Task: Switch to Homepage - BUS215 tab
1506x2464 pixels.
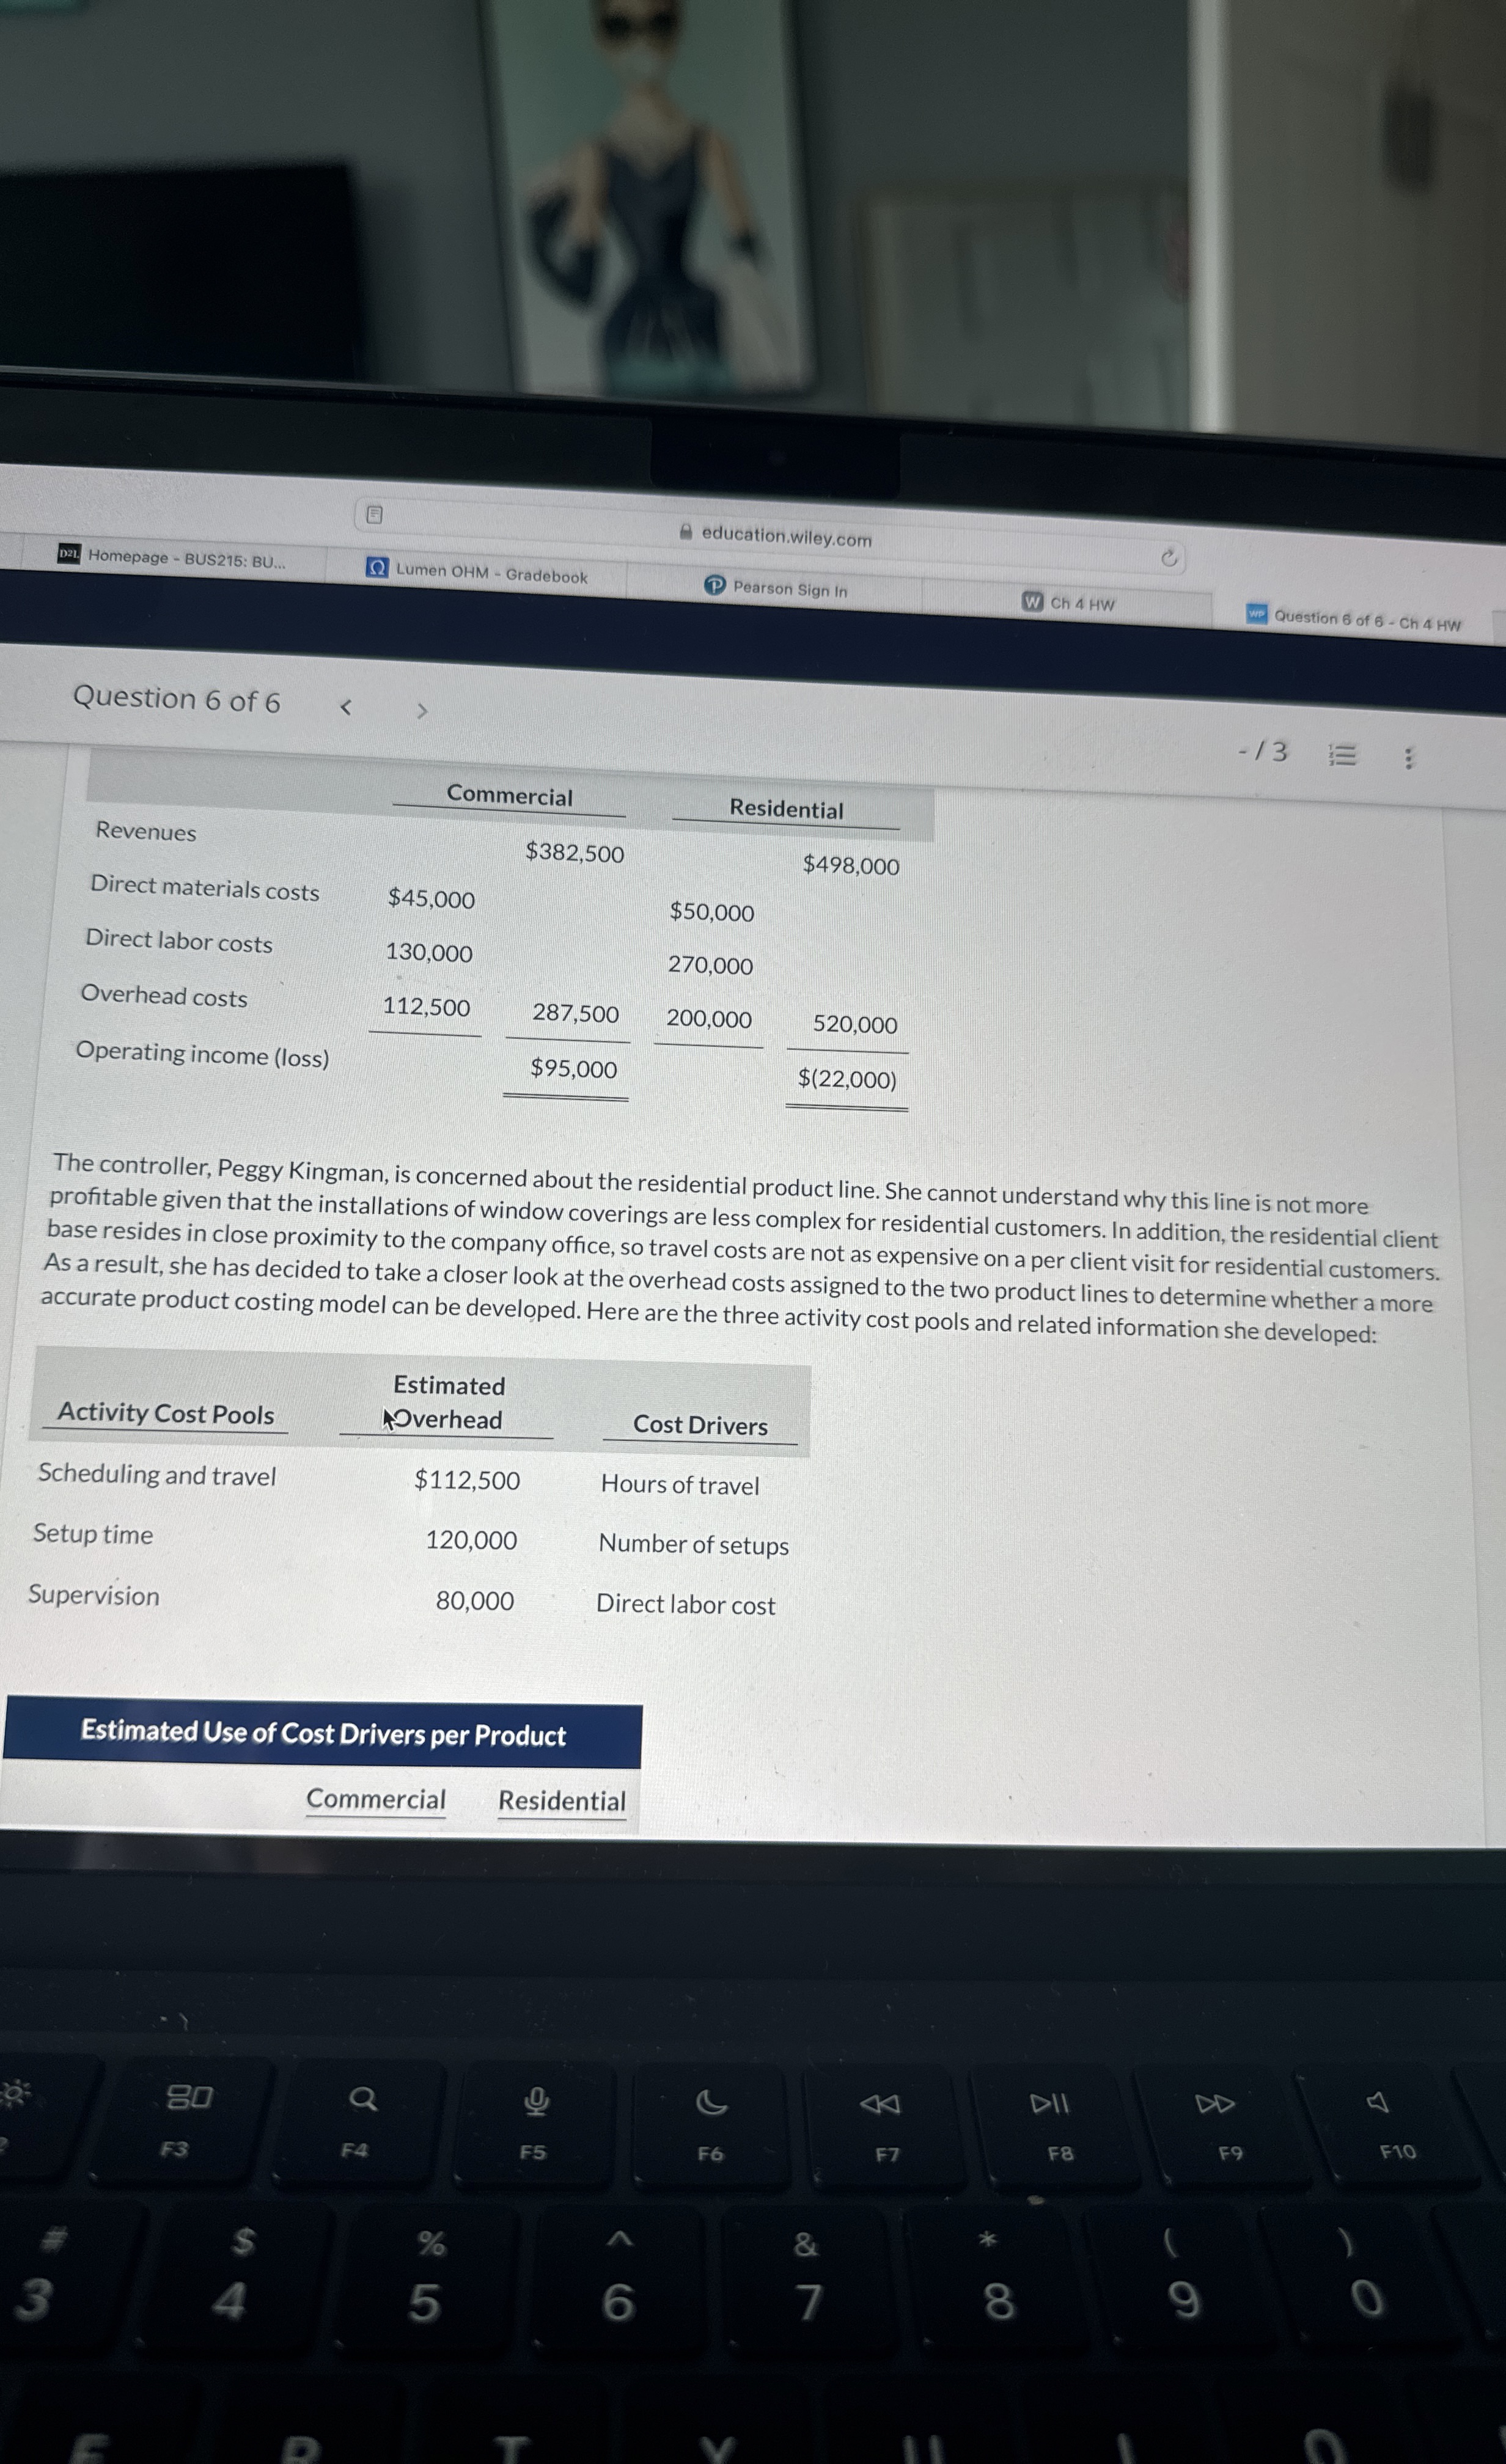Action: (186, 558)
